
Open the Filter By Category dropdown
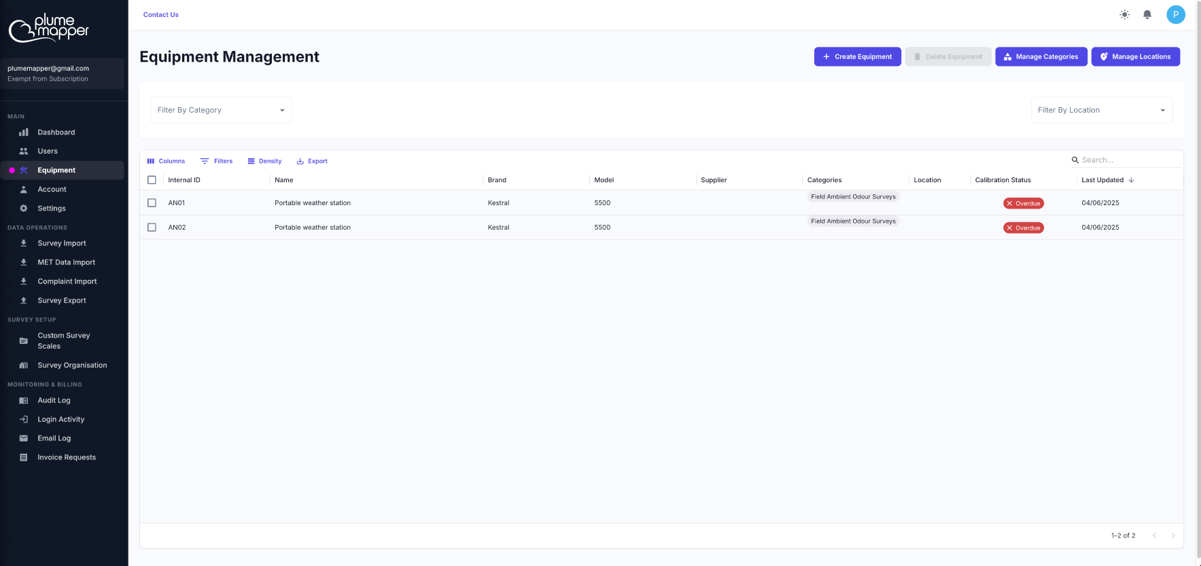pyautogui.click(x=222, y=110)
